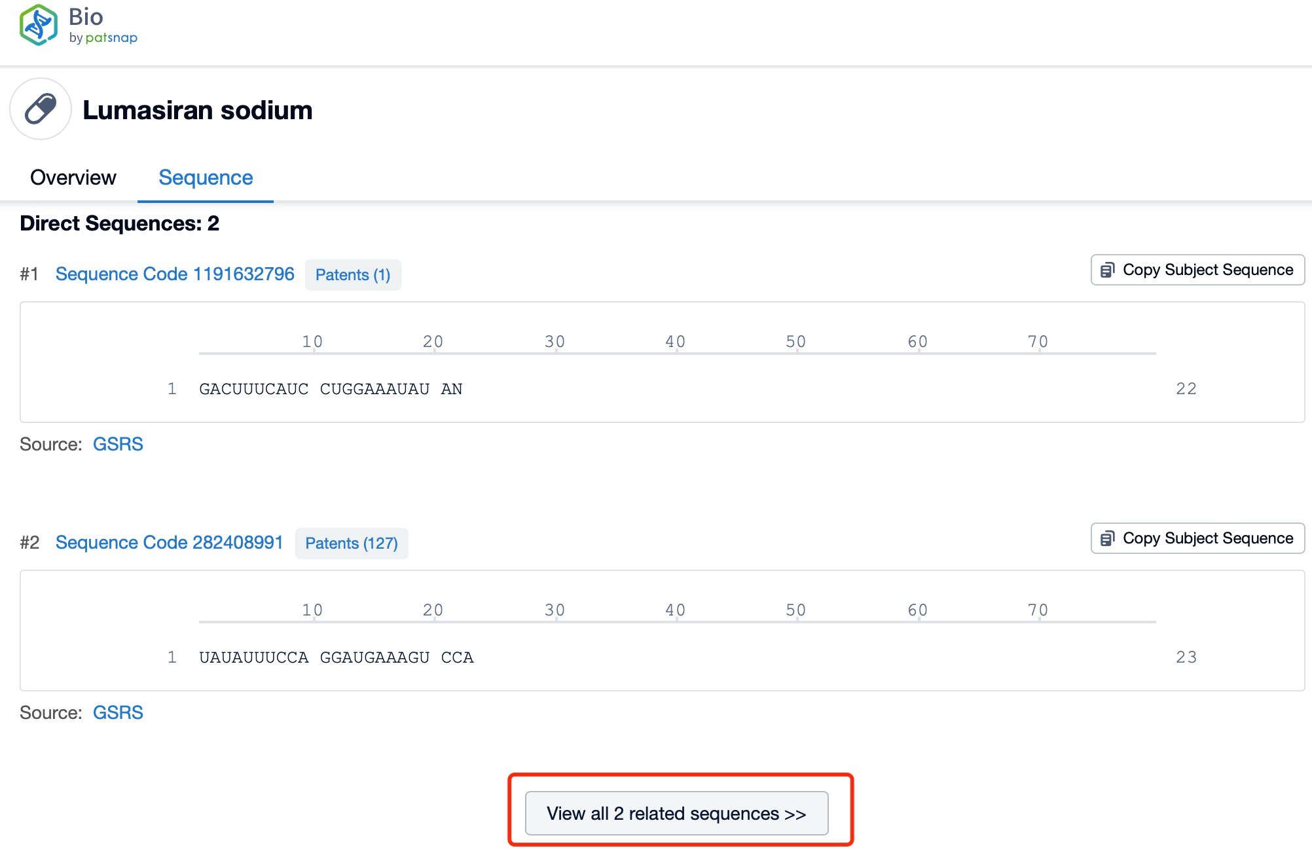Click the Direct Sequences: 2 heading
The image size is (1312, 863).
tap(119, 223)
